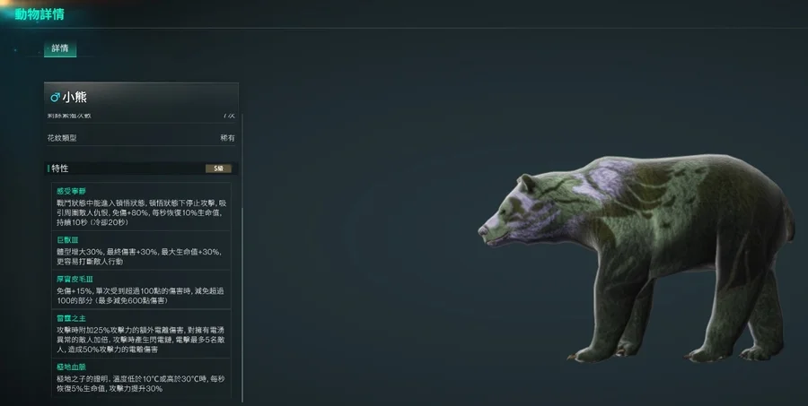Click the partially hidden row above 花紋類型
This screenshot has width=808, height=406.
(x=141, y=117)
